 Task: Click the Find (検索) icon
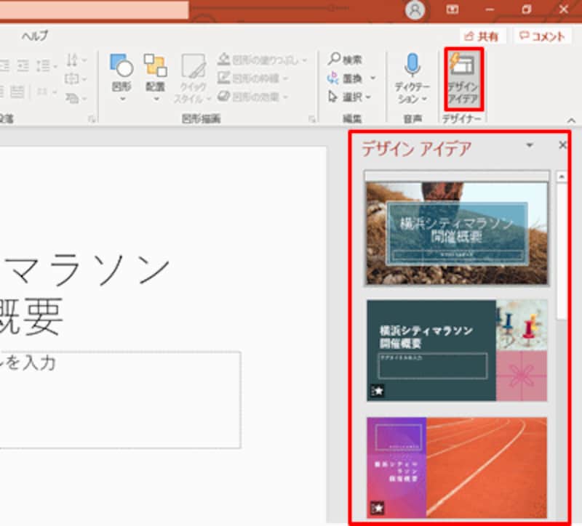(x=333, y=58)
